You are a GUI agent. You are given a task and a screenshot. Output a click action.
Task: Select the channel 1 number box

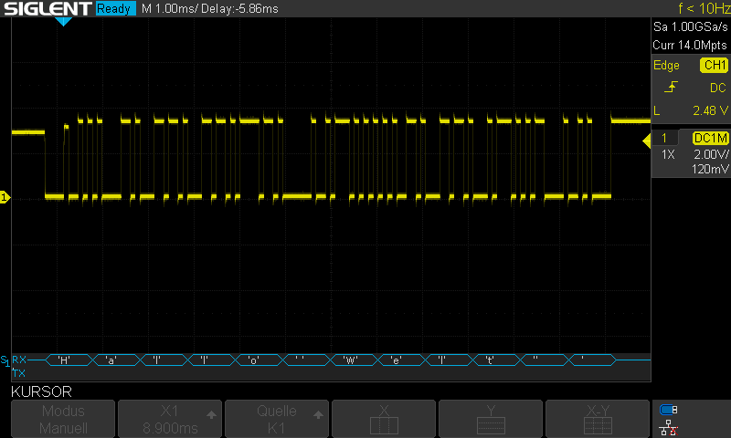pyautogui.click(x=664, y=138)
